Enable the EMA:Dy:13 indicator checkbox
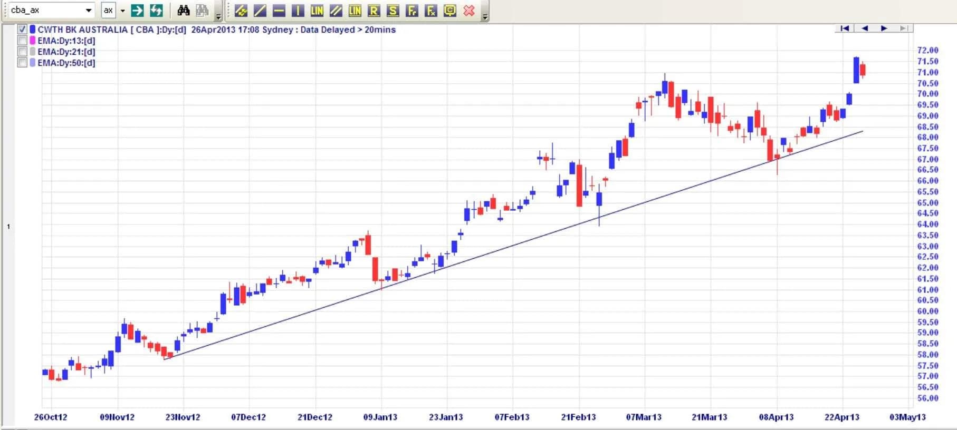The width and height of the screenshot is (957, 430). coord(22,41)
